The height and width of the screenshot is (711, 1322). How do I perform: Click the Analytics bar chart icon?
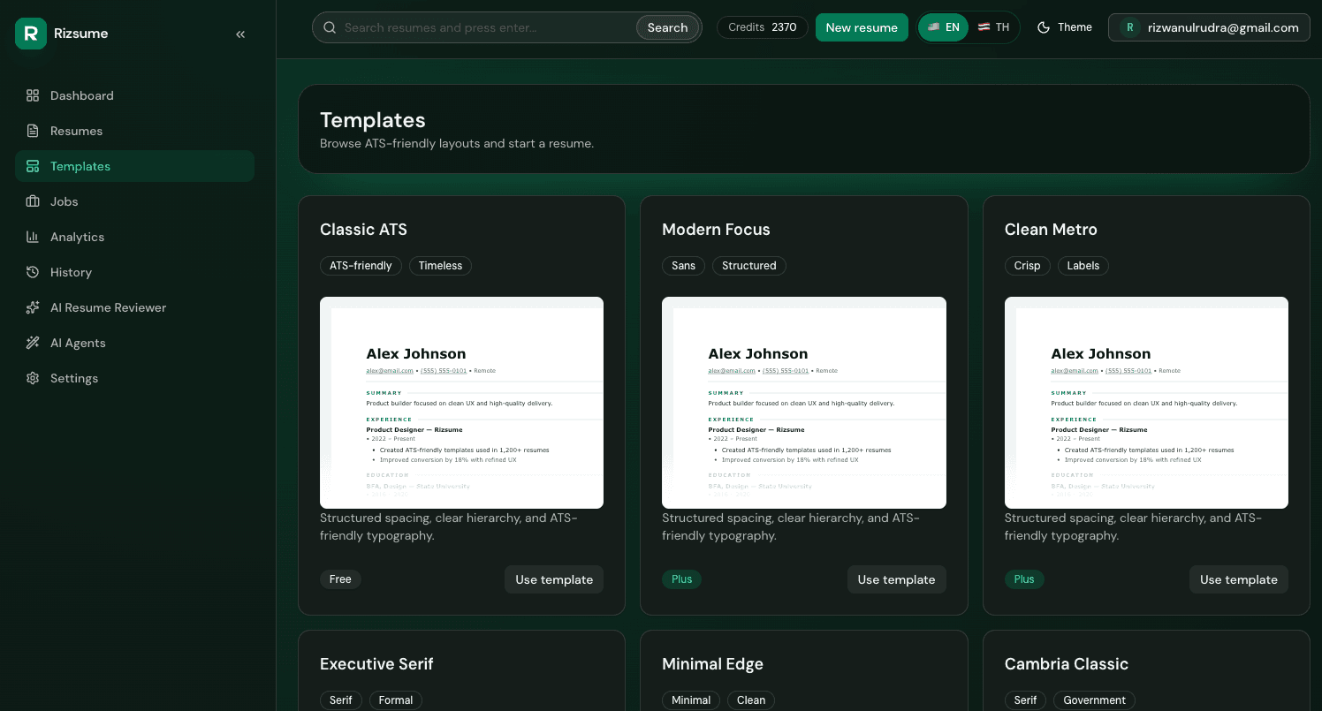pyautogui.click(x=33, y=237)
